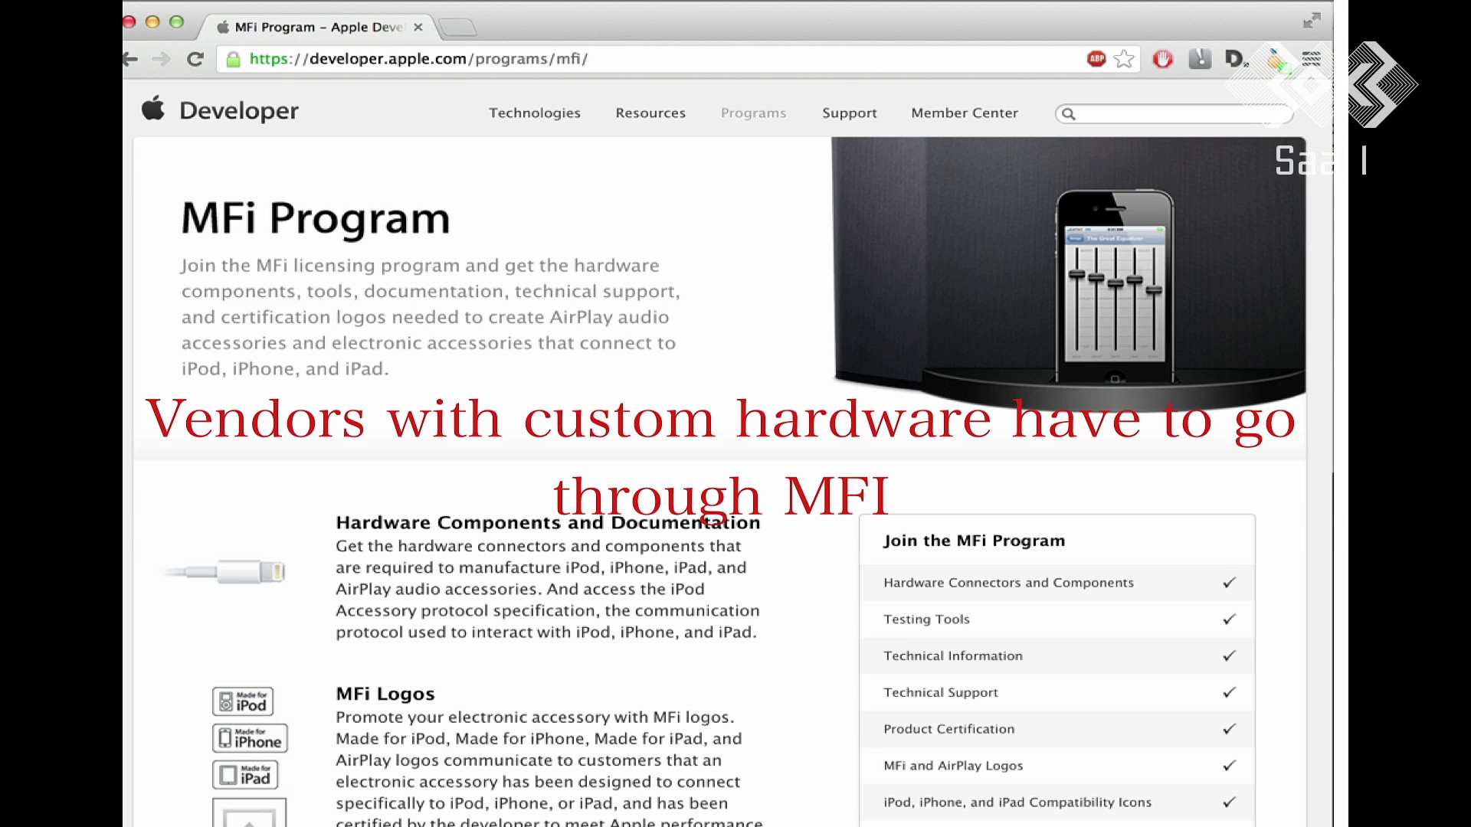Click the Made for iPad logo
This screenshot has height=827, width=1471.
[245, 775]
